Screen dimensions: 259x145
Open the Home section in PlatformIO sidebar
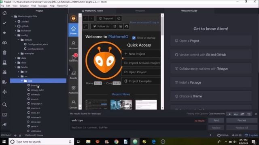click(73, 30)
